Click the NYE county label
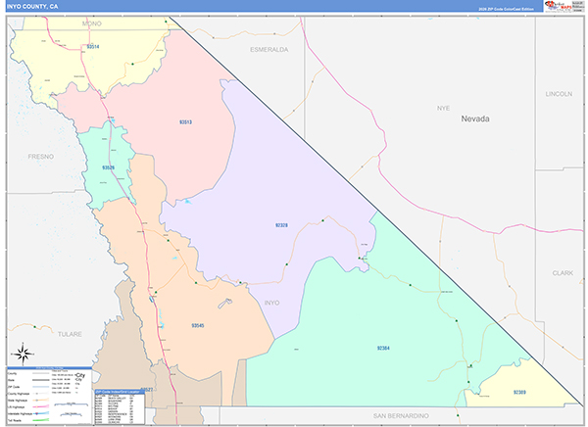Image resolution: width=588 pixels, height=427 pixels. pyautogui.click(x=443, y=108)
